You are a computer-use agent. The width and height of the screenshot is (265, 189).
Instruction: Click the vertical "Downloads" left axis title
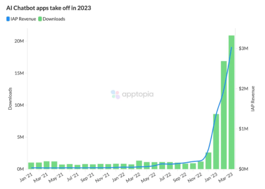10,98
